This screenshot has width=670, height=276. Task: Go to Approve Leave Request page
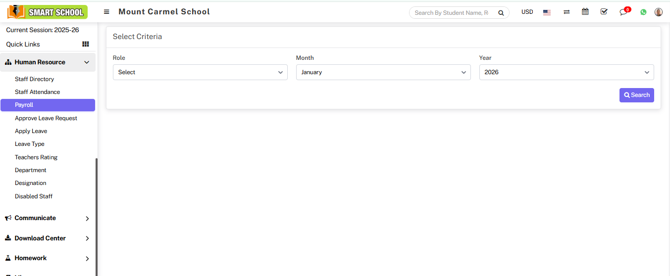coord(46,118)
